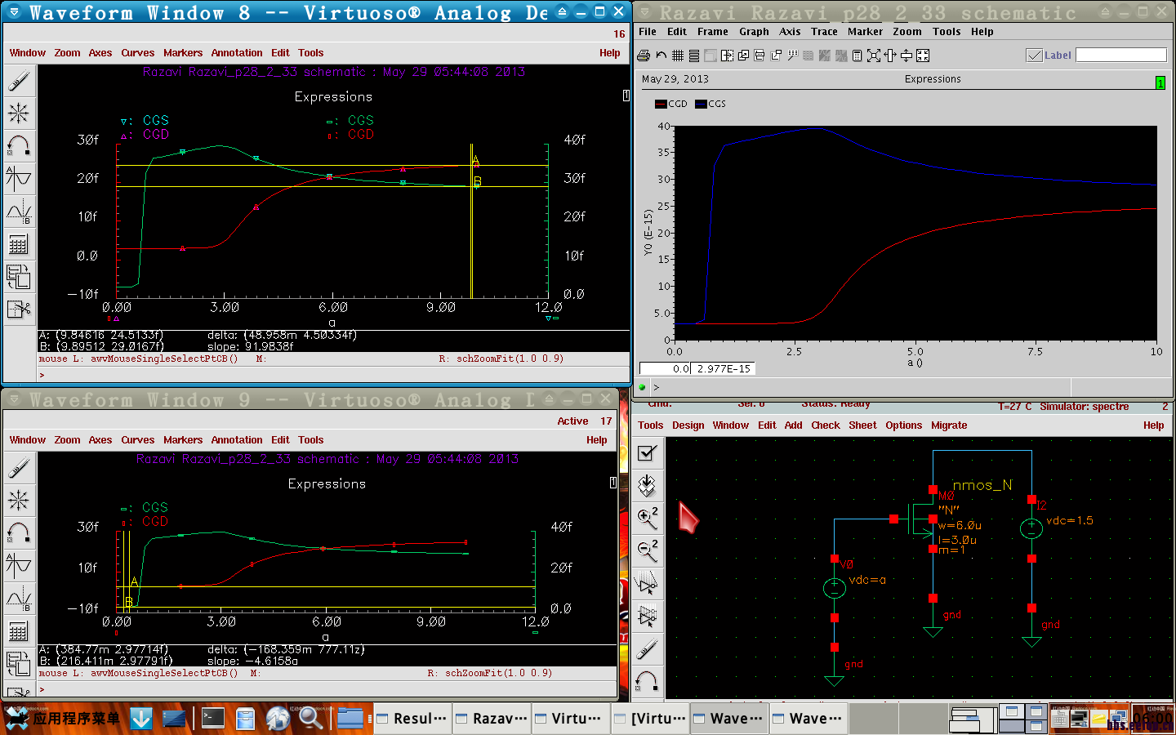Click the Label text input field
The image size is (1176, 735).
(1120, 55)
